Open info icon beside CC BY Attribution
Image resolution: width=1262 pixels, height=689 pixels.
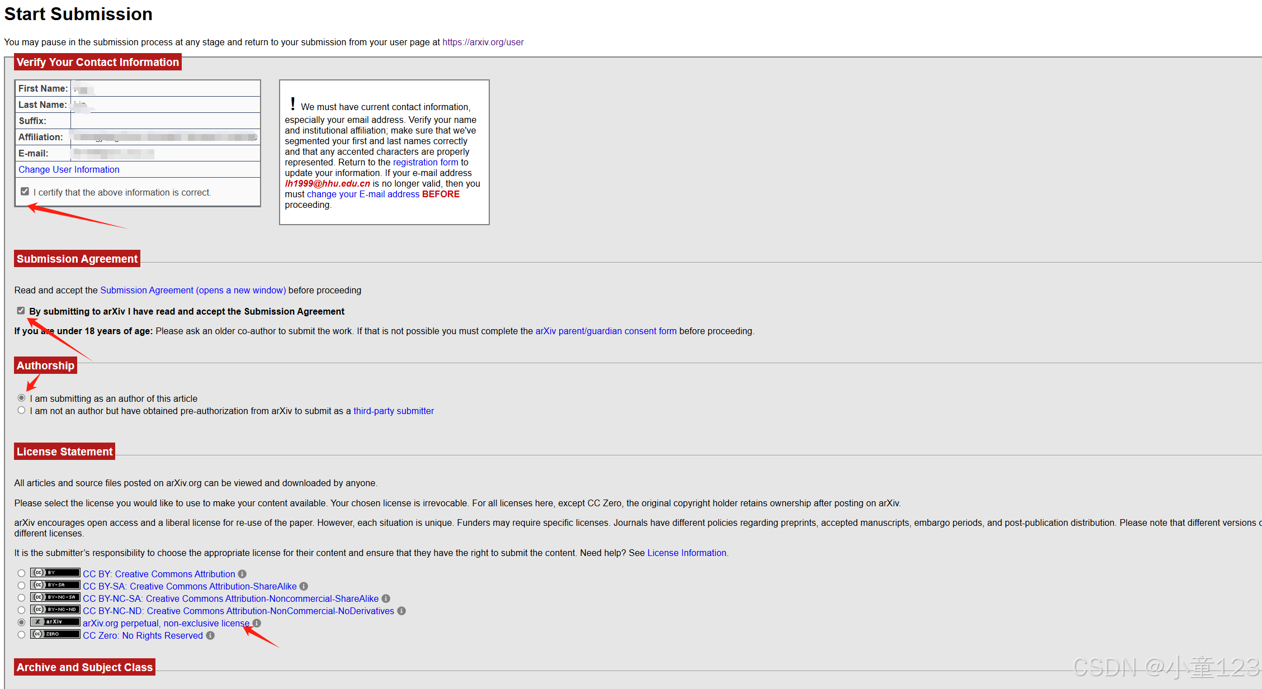coord(242,574)
